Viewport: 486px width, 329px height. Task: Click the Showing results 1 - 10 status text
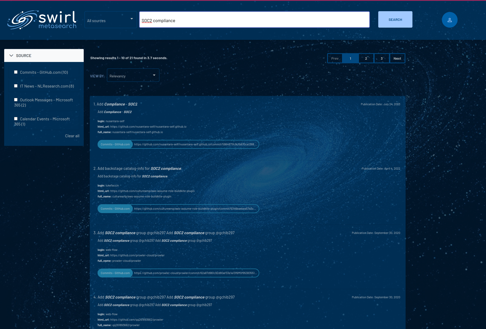(x=129, y=58)
